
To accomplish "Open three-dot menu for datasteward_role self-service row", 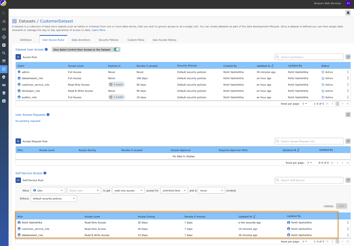I will tap(348, 235).
